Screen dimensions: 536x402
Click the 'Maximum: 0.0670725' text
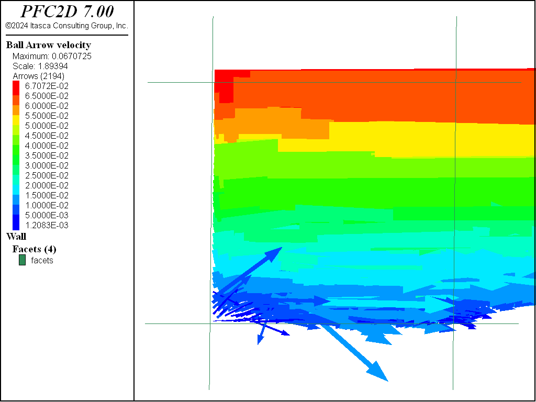(52, 56)
